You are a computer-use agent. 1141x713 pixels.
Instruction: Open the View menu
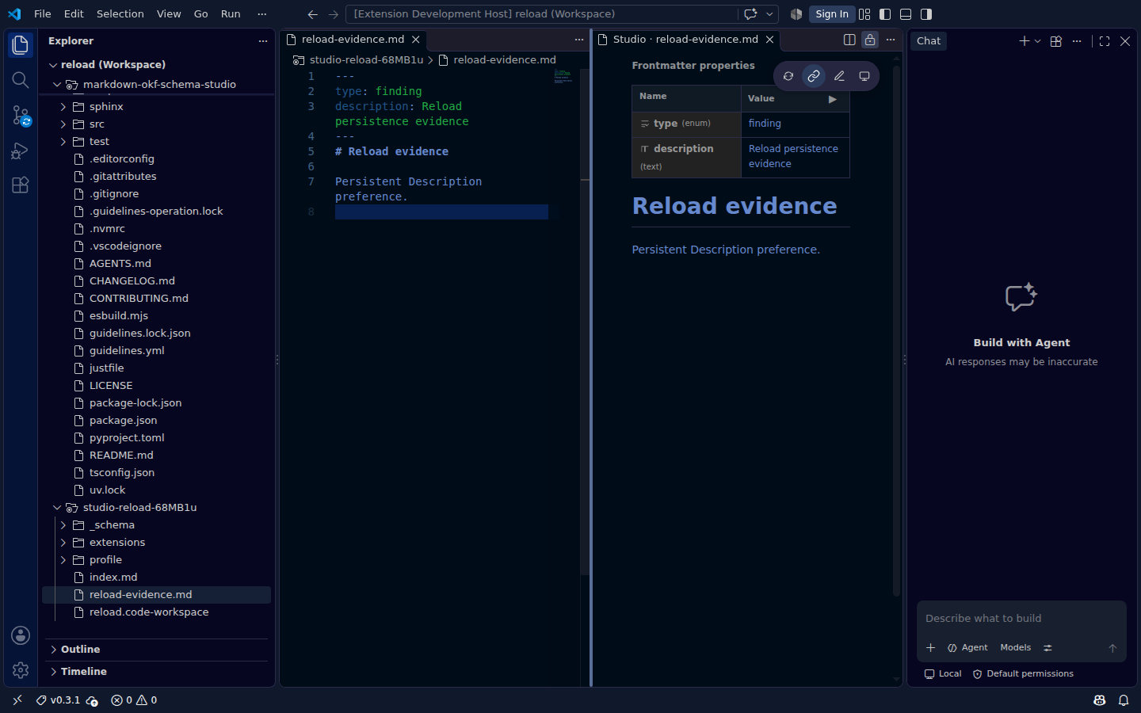coord(169,14)
